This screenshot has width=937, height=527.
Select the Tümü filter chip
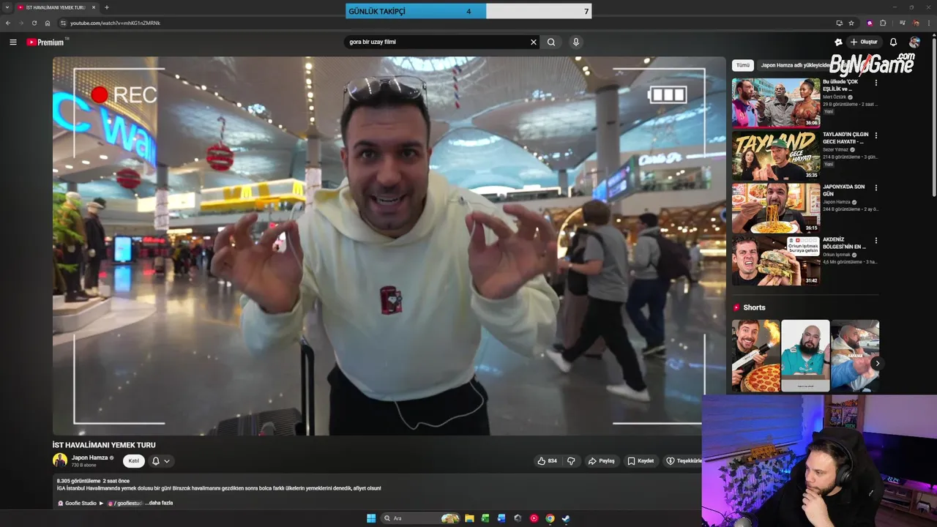tap(743, 65)
